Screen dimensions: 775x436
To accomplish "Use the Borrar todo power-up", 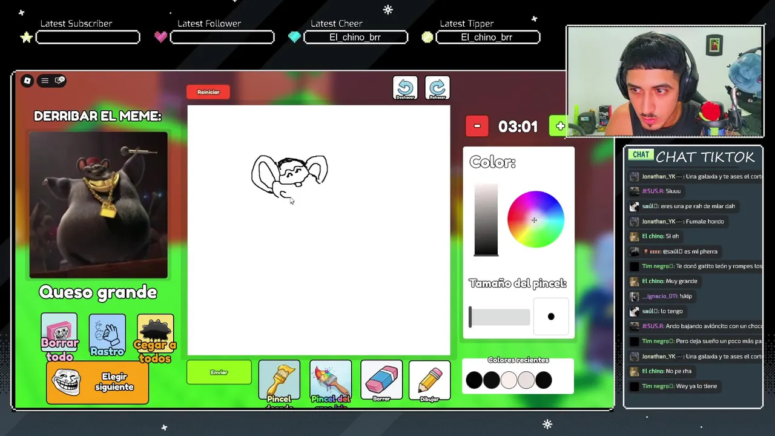I will click(x=59, y=337).
